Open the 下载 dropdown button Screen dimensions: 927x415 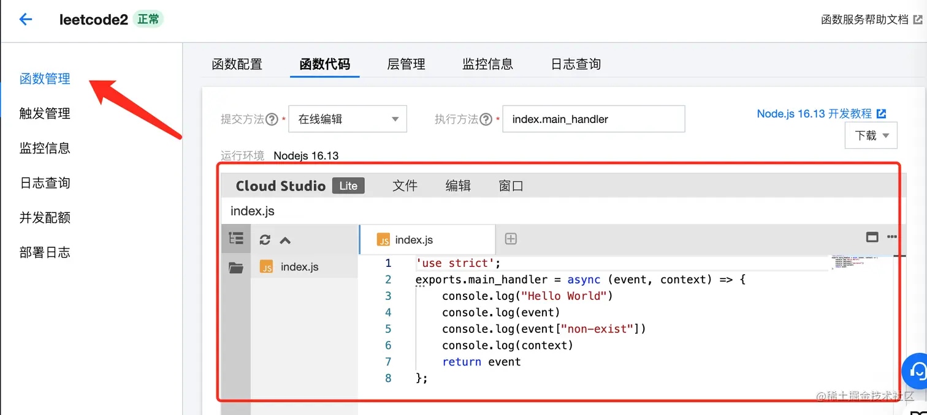click(871, 135)
